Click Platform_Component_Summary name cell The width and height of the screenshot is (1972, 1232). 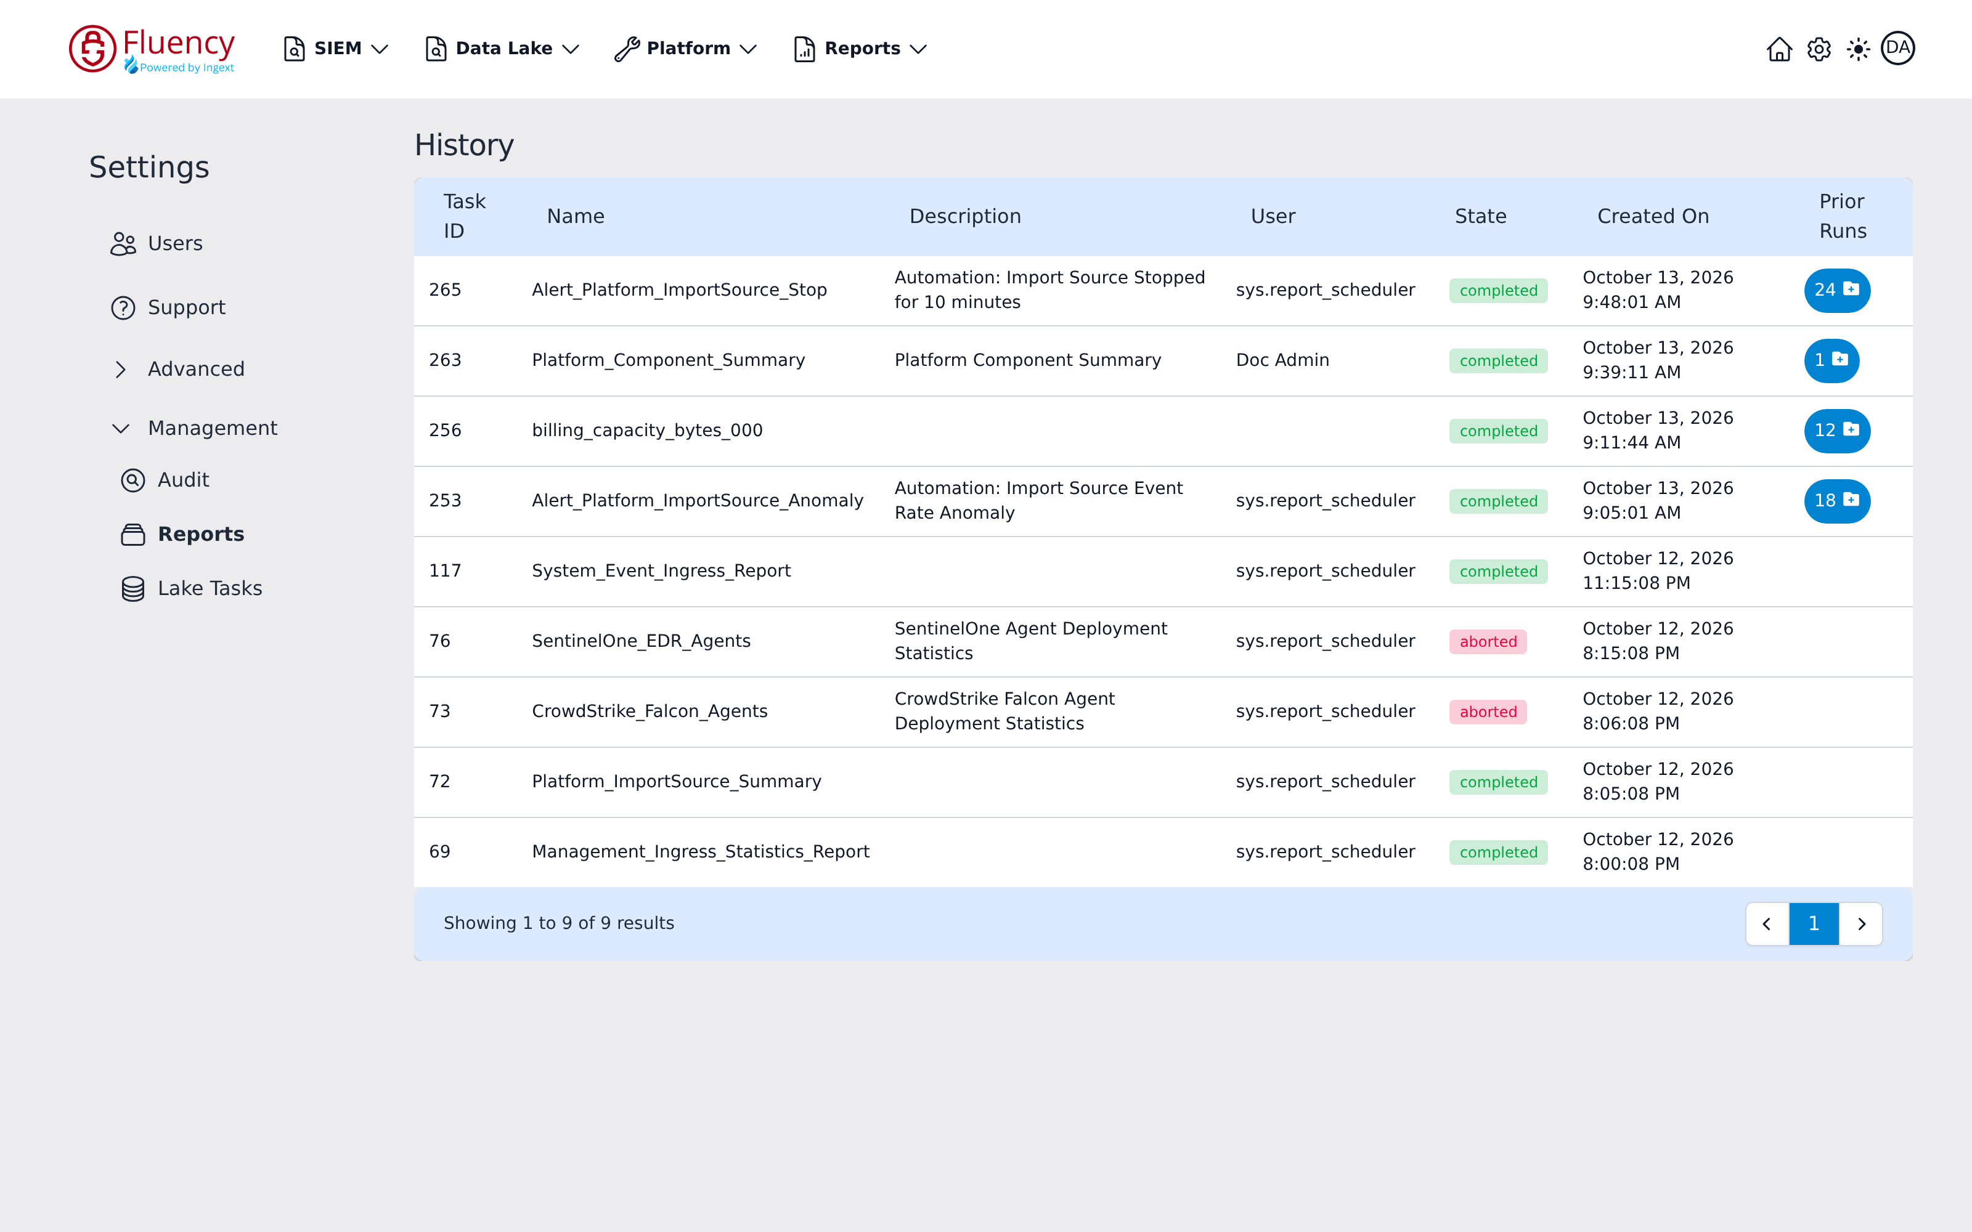pyautogui.click(x=668, y=360)
